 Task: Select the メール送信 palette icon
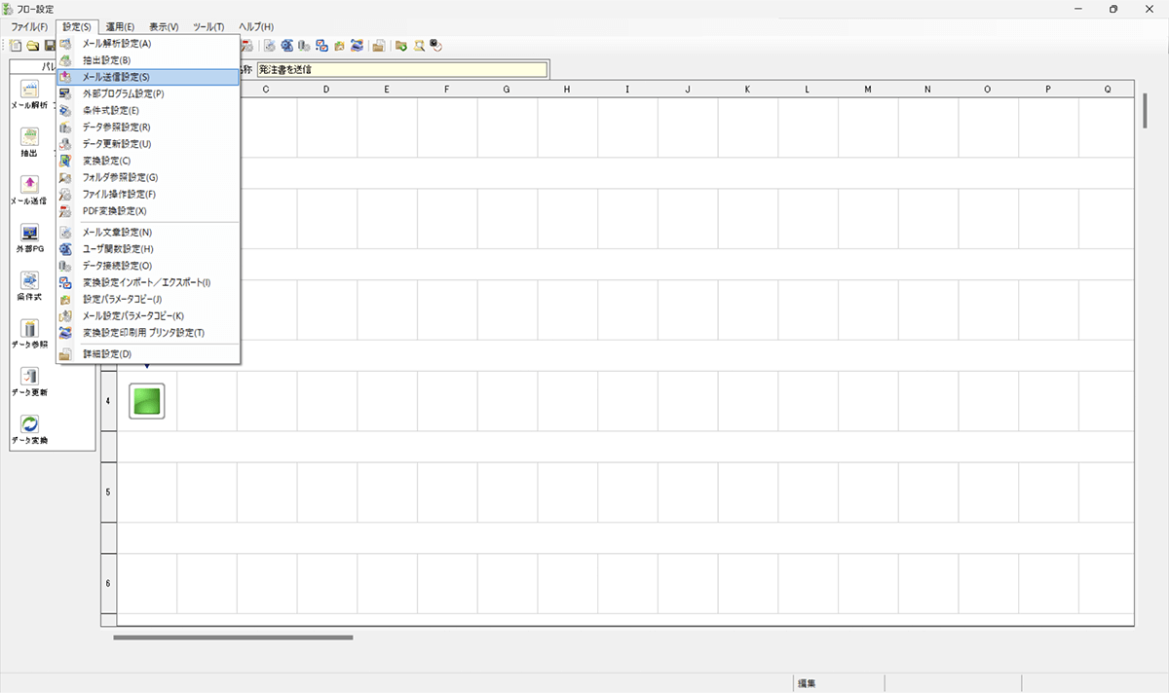point(29,184)
